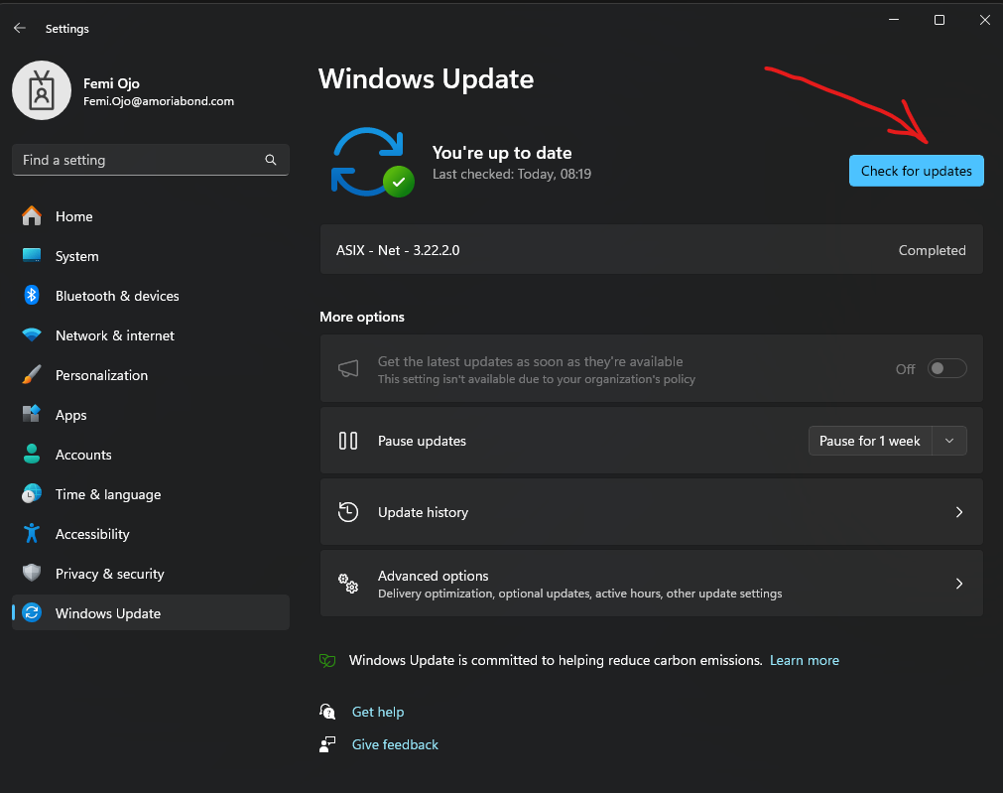Image resolution: width=1003 pixels, height=793 pixels.
Task: Open Personalization settings
Action: (151, 375)
